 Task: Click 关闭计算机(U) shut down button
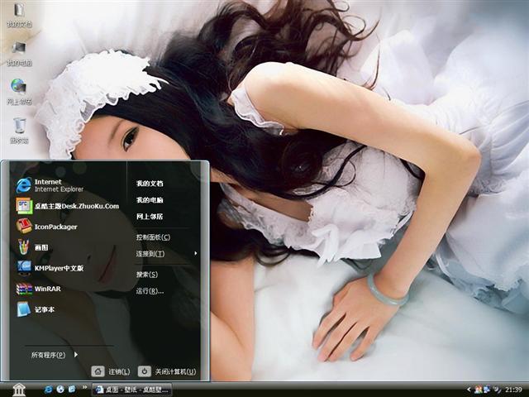pyautogui.click(x=167, y=371)
